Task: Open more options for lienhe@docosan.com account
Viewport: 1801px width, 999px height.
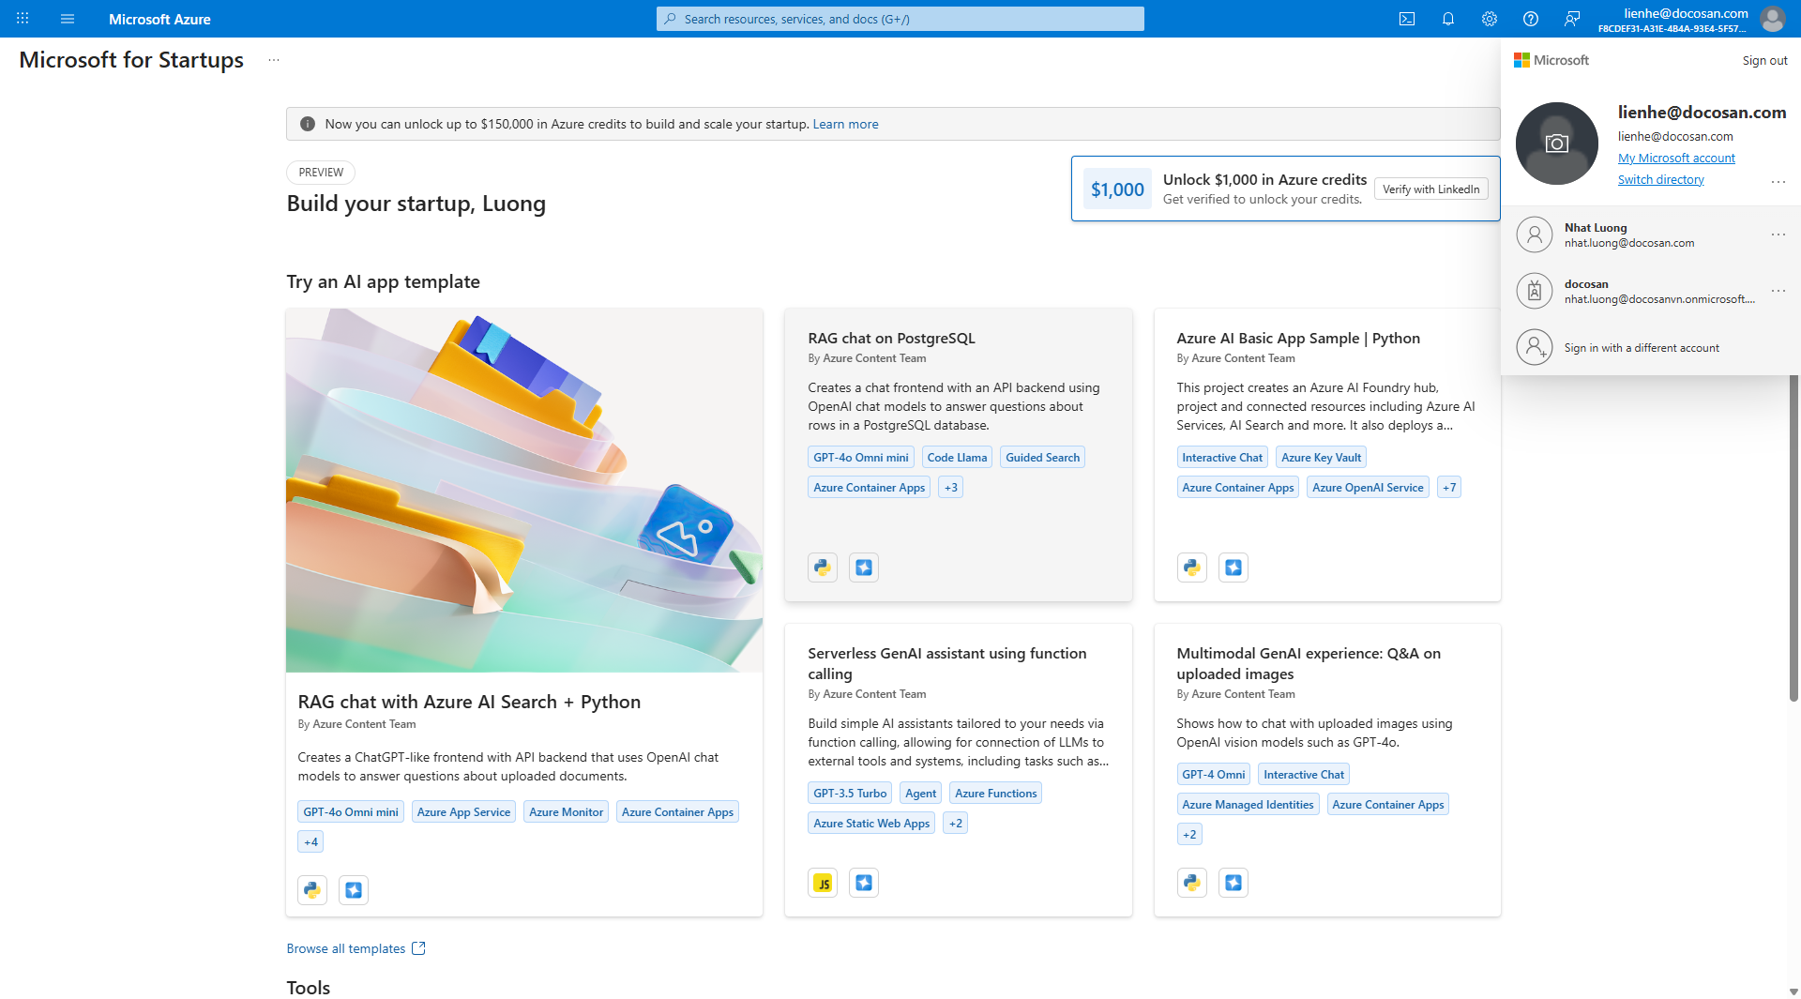Action: point(1778,181)
